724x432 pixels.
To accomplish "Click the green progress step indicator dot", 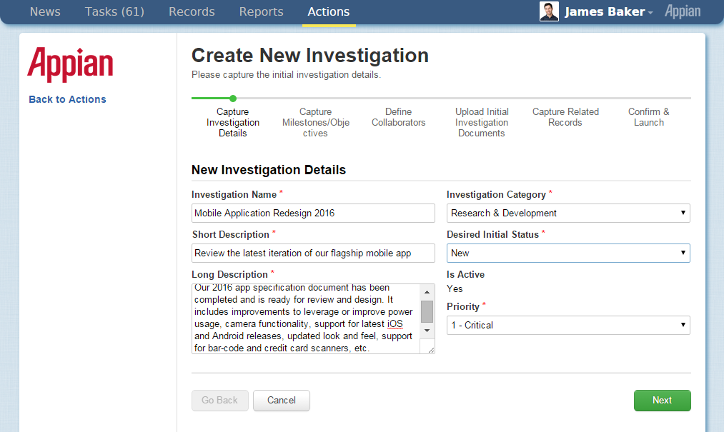I will [x=233, y=99].
